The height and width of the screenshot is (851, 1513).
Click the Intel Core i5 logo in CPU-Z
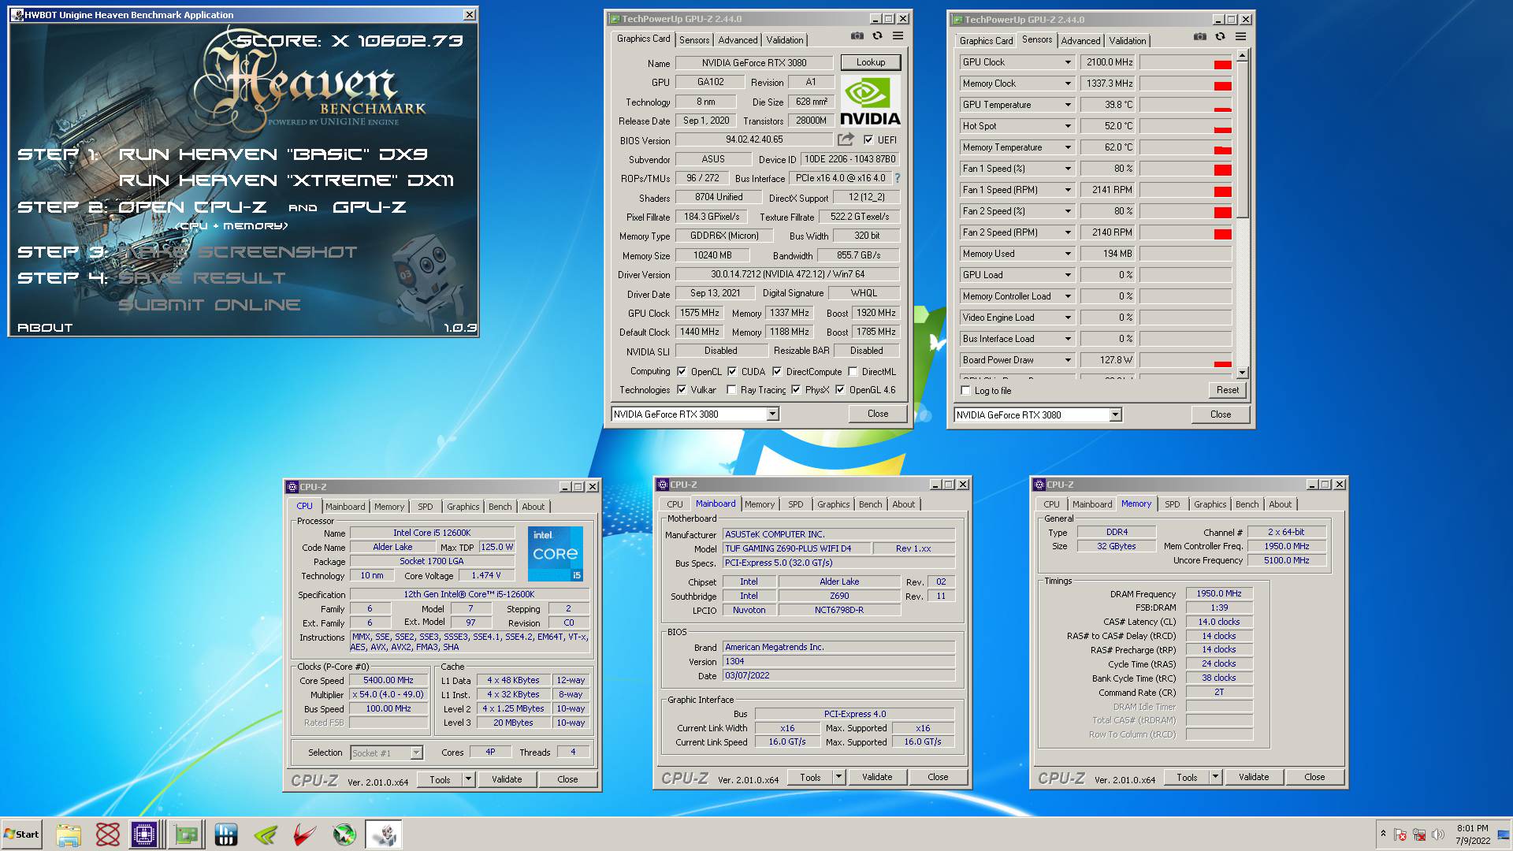tap(556, 553)
